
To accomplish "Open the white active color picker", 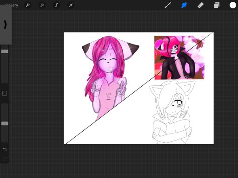I will (232, 5).
